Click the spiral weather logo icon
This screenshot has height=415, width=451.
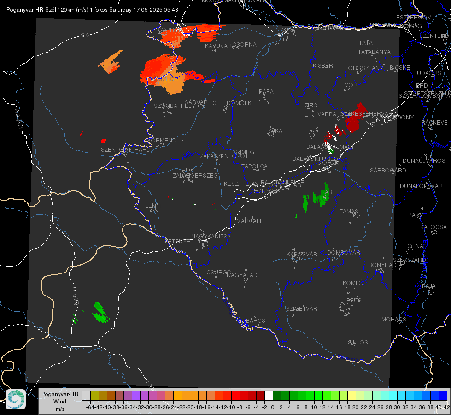16,399
